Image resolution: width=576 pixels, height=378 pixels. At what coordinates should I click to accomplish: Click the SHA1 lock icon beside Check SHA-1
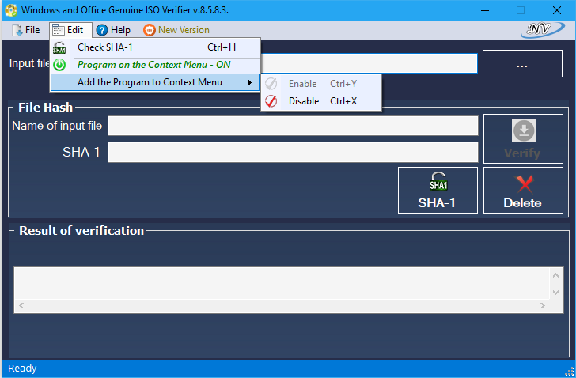(59, 47)
